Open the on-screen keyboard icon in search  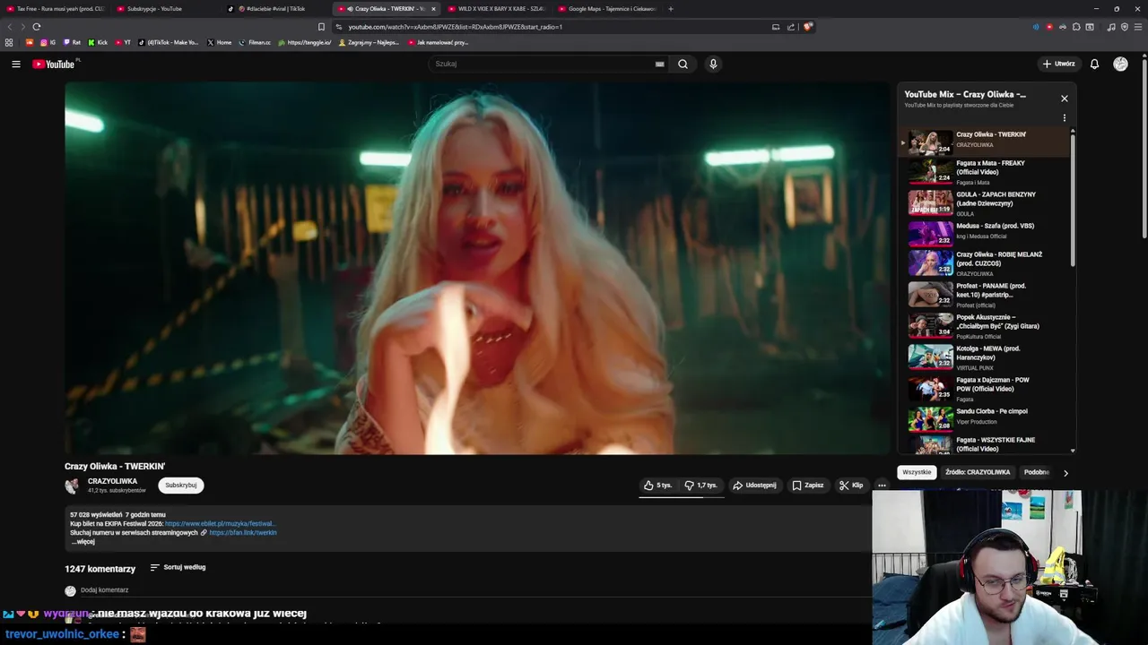tap(659, 64)
